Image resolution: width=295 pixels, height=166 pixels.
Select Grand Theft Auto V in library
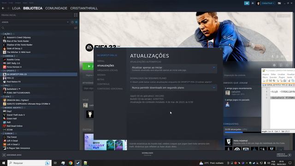tap(16, 115)
